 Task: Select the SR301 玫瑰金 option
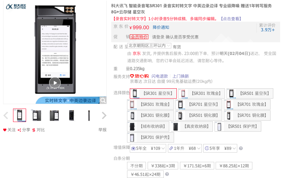click(x=201, y=93)
